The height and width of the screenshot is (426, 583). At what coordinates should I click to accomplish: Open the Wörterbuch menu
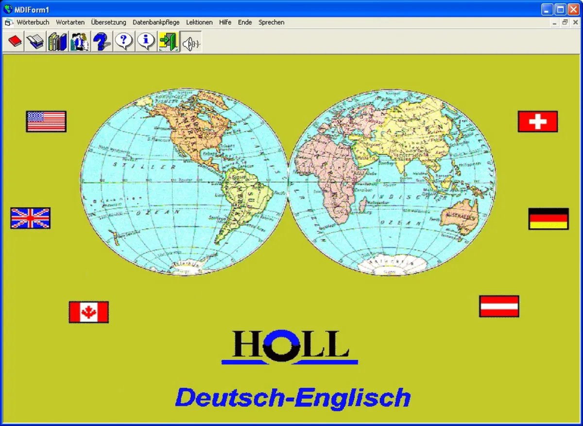[33, 22]
